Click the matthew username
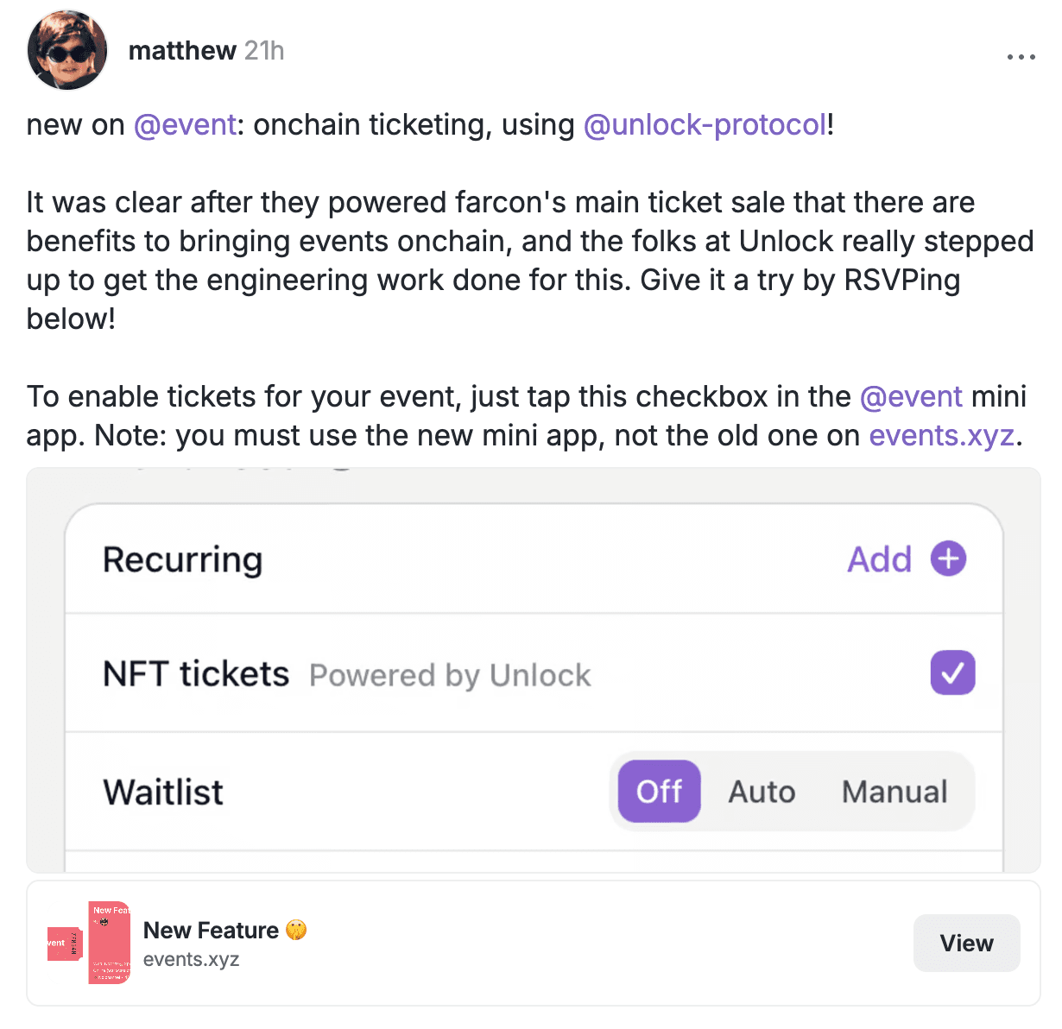This screenshot has width=1062, height=1029. click(182, 51)
